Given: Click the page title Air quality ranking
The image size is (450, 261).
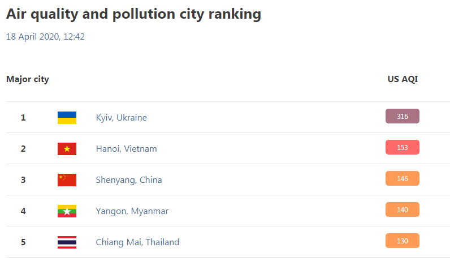Looking at the screenshot, I should [x=134, y=14].
